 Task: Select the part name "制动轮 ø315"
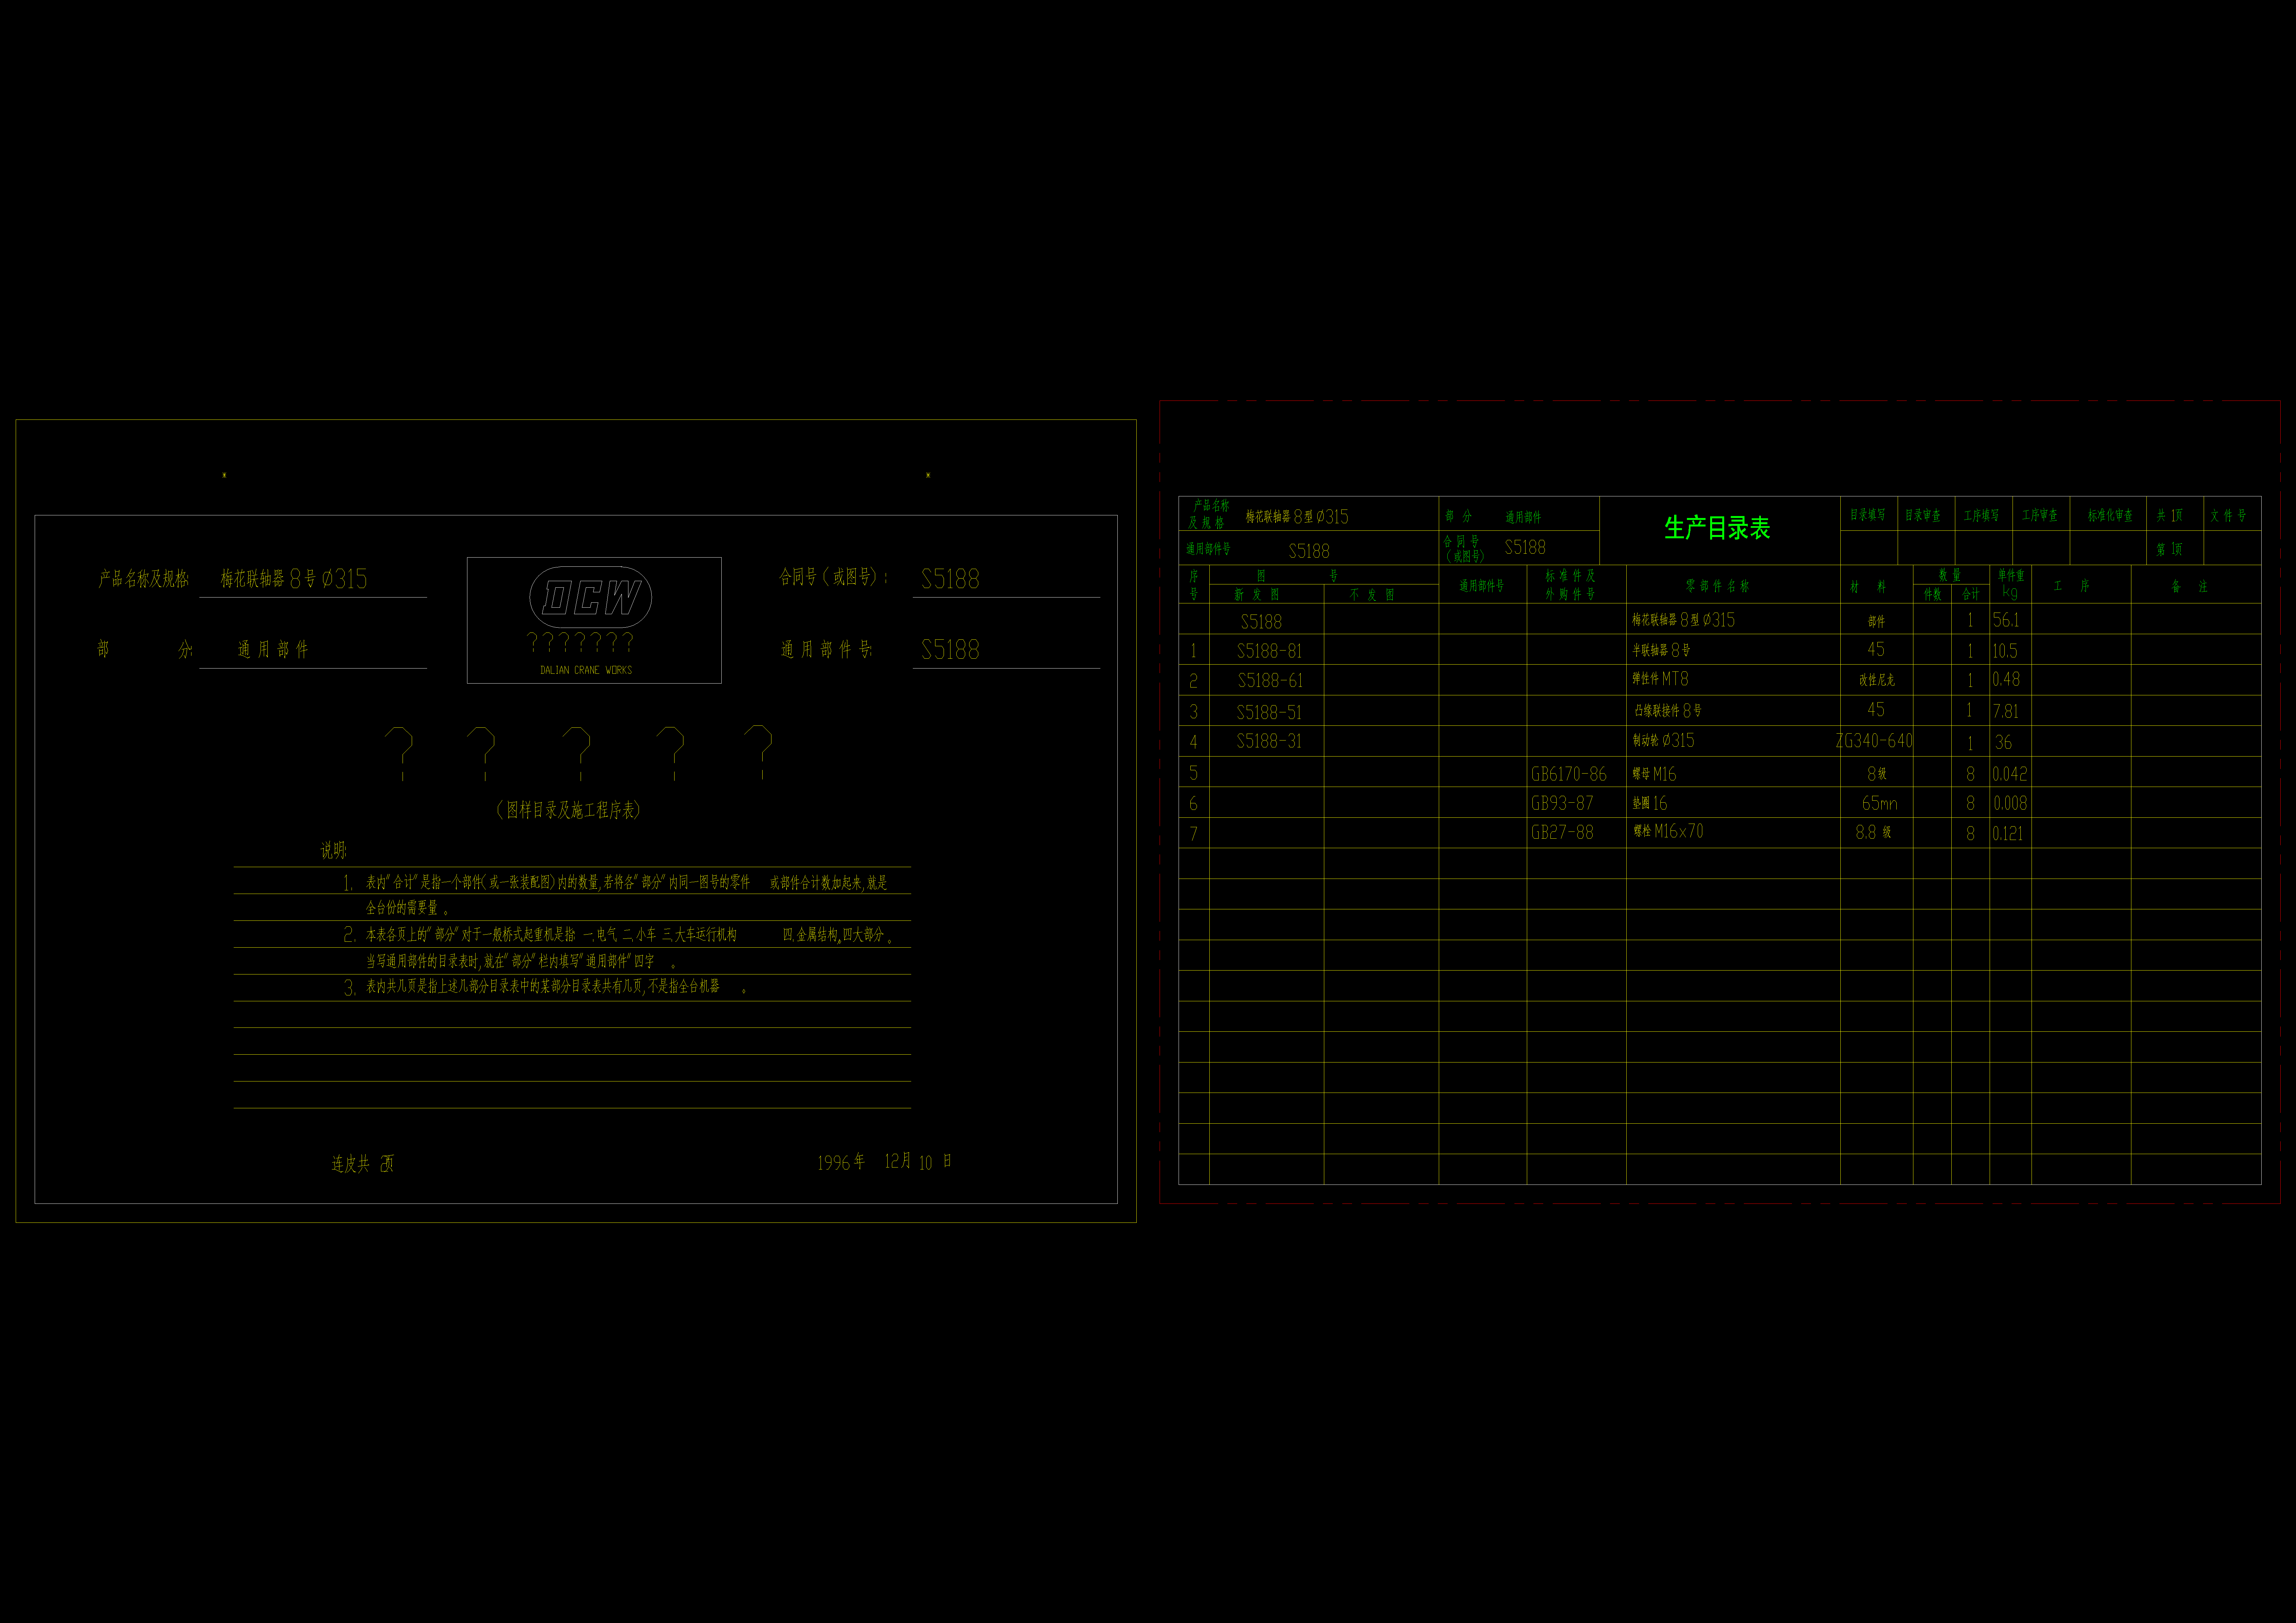coord(1663,741)
